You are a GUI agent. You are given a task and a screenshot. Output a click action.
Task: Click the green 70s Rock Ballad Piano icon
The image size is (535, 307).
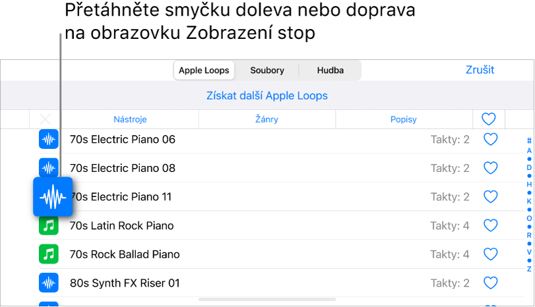tap(49, 254)
